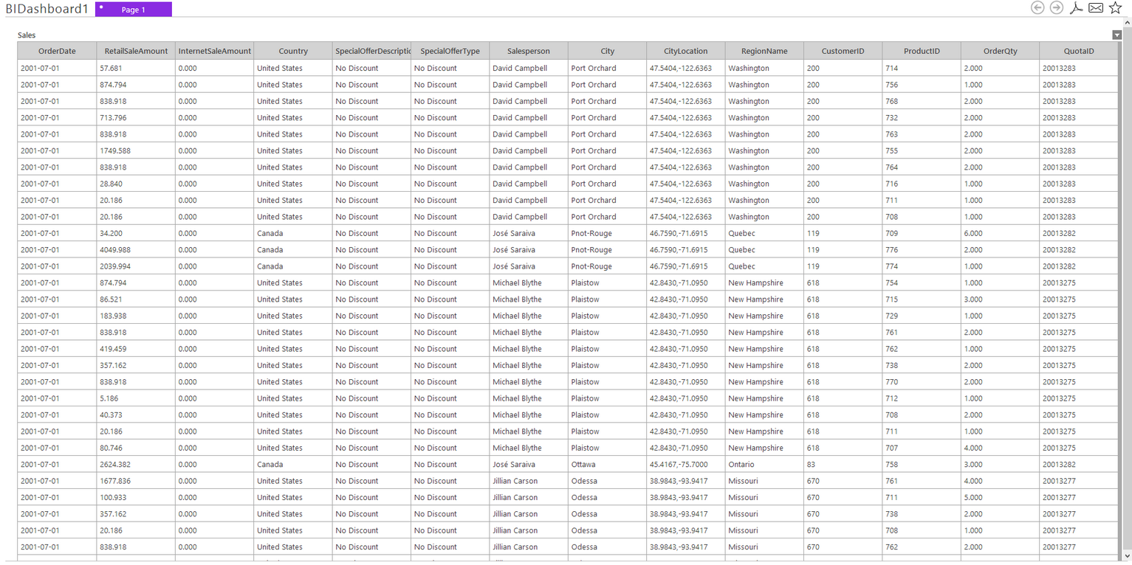Screen dimensions: 1132x565
Task: Click the ProductID cell 729
Action: (x=922, y=316)
